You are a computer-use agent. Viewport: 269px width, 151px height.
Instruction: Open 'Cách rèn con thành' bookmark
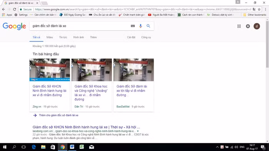(191, 15)
